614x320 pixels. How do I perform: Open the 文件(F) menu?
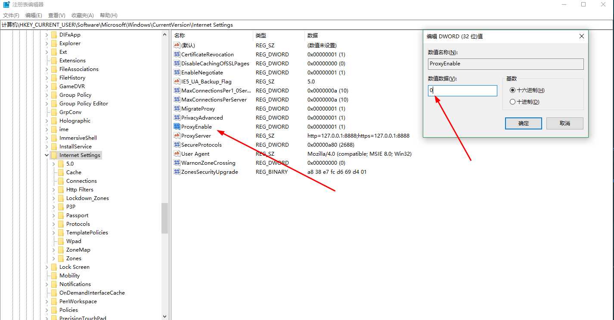point(11,15)
